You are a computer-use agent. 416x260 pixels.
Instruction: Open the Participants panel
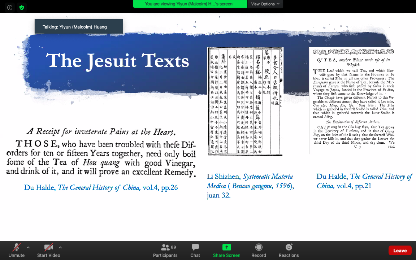pyautogui.click(x=165, y=250)
